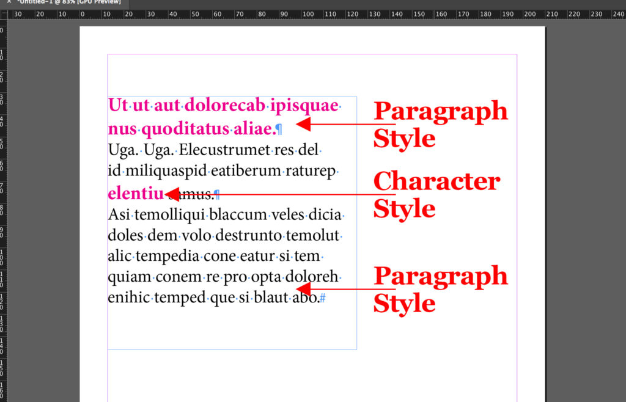Image resolution: width=626 pixels, height=402 pixels.
Task: Click the 100 mark on the horizontal ruler
Action: coord(308,14)
